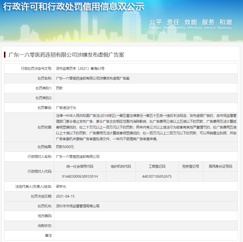The width and height of the screenshot is (243, 242).
Task: Click the banner slogan 和谐 Harmony
Action: (224, 24)
